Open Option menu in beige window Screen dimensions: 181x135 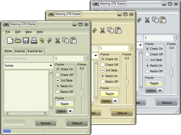tap(109, 101)
